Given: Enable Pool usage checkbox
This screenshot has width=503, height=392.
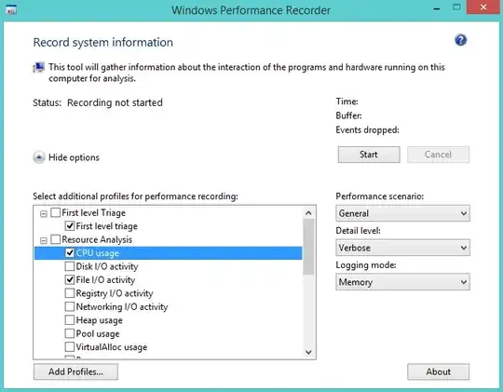Looking at the screenshot, I should coord(70,333).
